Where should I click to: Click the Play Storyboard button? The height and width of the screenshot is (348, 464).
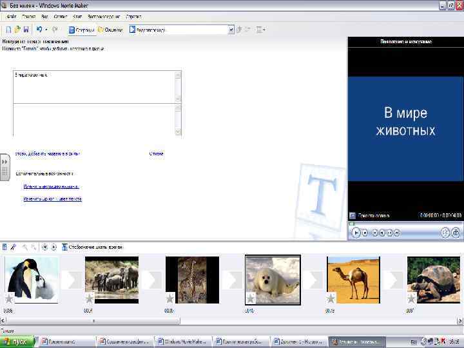tap(53, 247)
